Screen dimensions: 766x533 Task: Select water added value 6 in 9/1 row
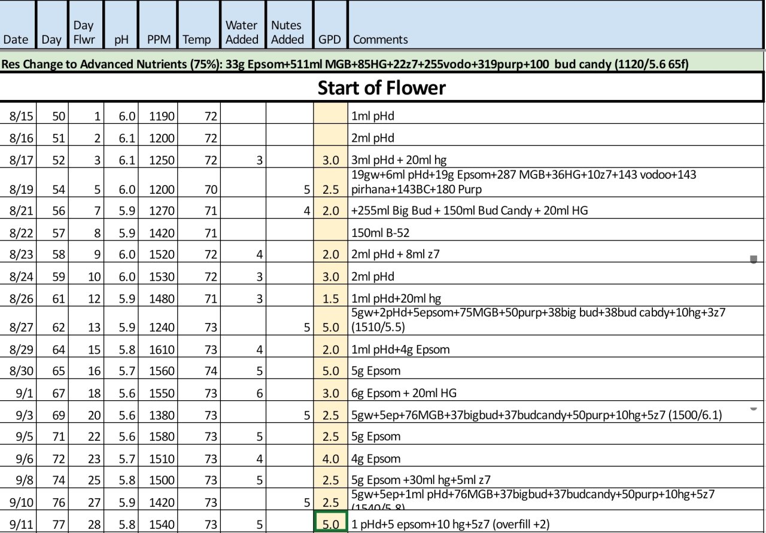[x=243, y=394]
